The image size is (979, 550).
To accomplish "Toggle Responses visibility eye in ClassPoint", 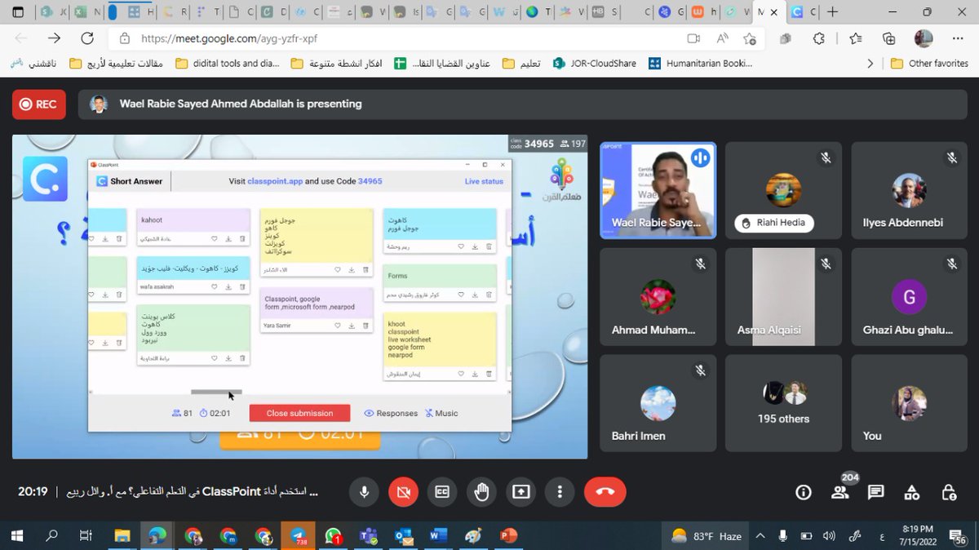I will pyautogui.click(x=391, y=413).
